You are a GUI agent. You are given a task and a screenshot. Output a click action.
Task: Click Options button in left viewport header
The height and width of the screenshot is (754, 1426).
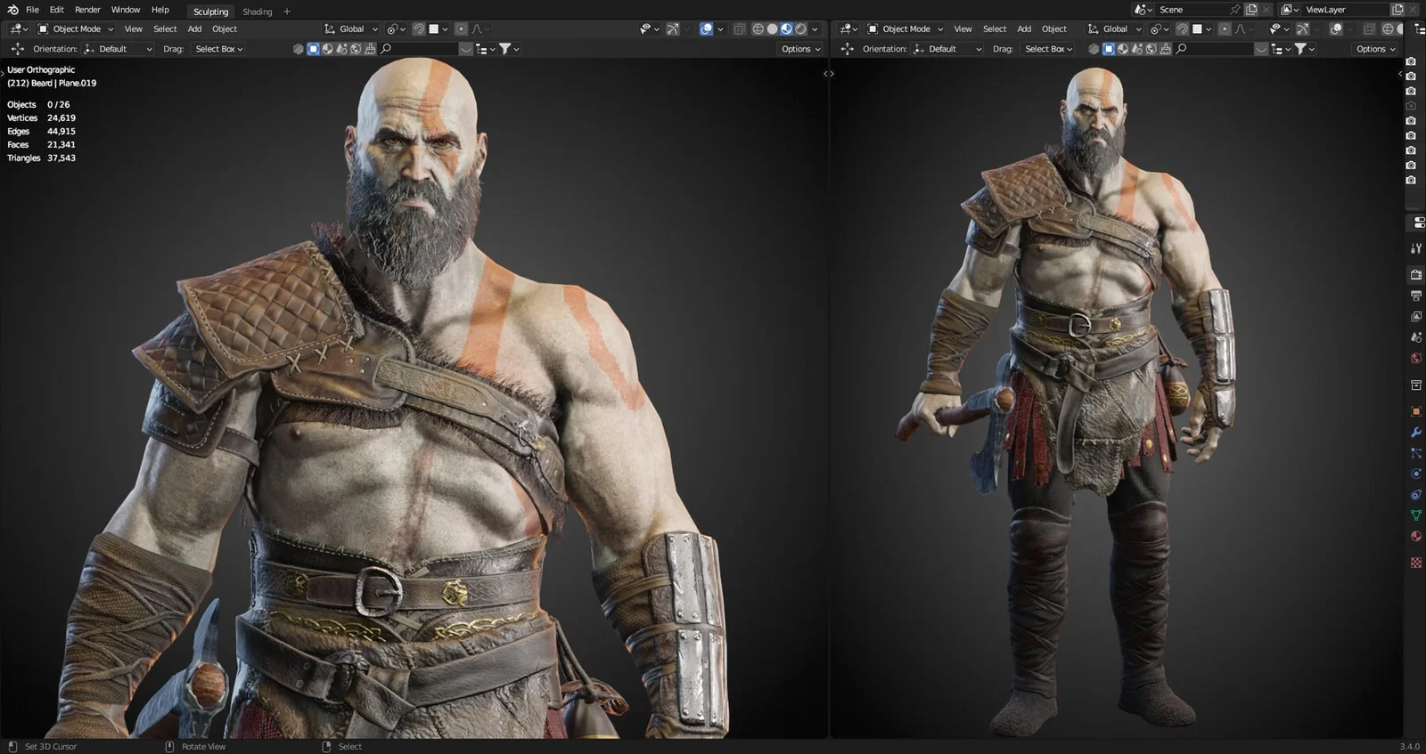coord(800,49)
